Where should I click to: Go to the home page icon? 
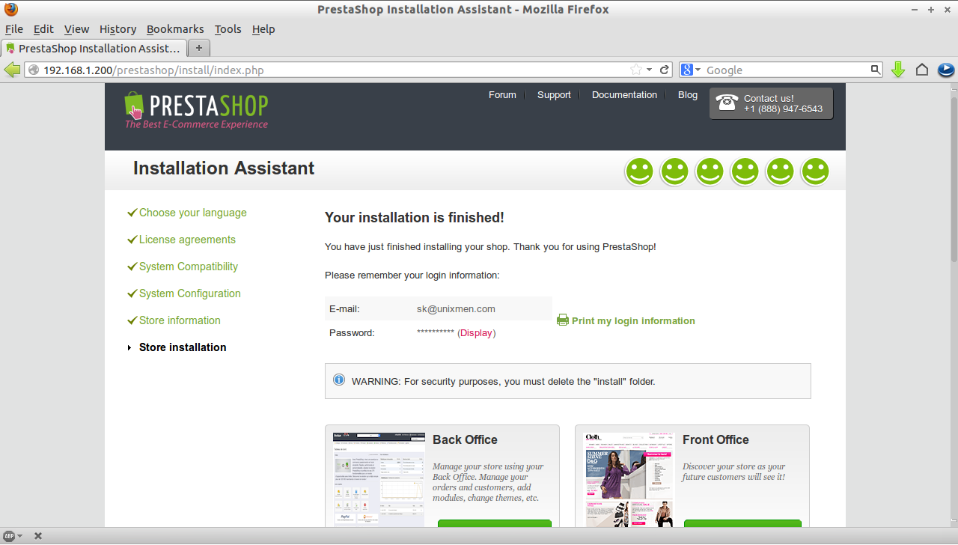click(x=922, y=70)
